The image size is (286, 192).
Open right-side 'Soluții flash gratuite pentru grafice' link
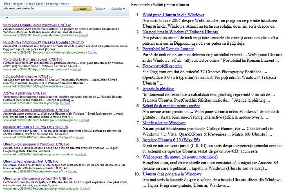pyautogui.click(x=171, y=106)
